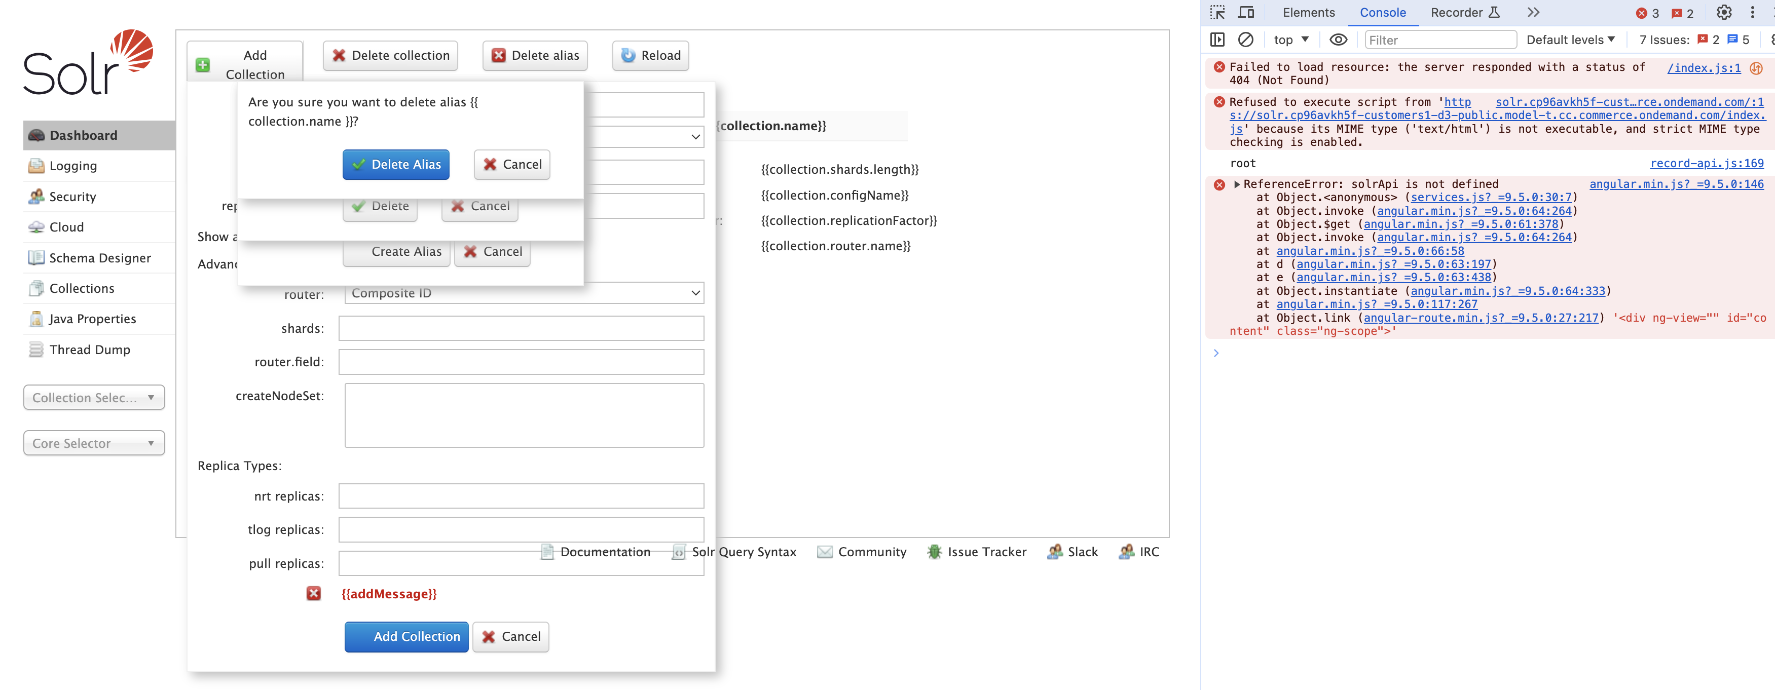Open the Documentation footer link
Screen dimensions: 1775x690
[596, 552]
